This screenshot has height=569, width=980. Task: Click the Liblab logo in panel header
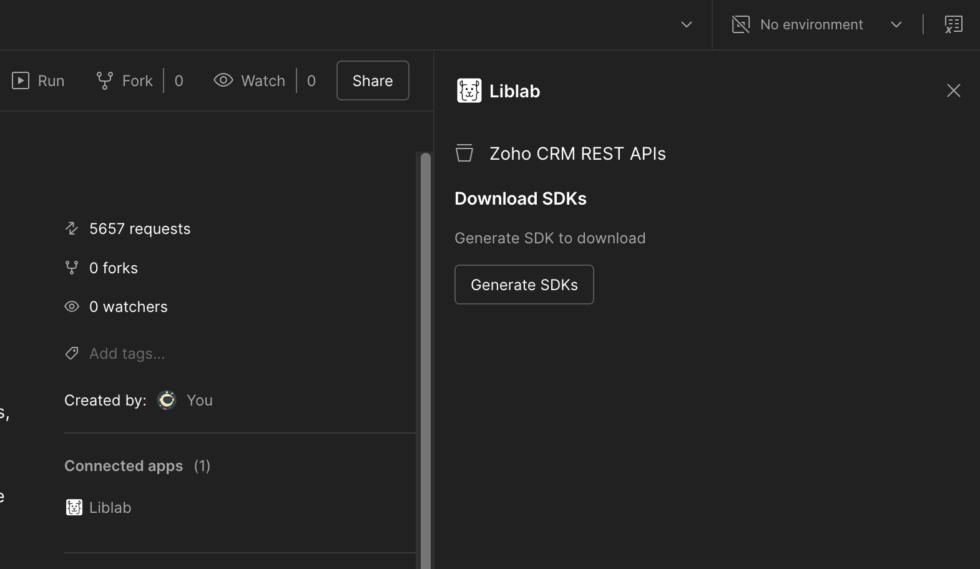(x=469, y=90)
